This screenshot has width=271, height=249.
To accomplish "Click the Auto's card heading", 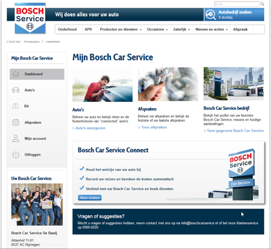I will point(78,110).
